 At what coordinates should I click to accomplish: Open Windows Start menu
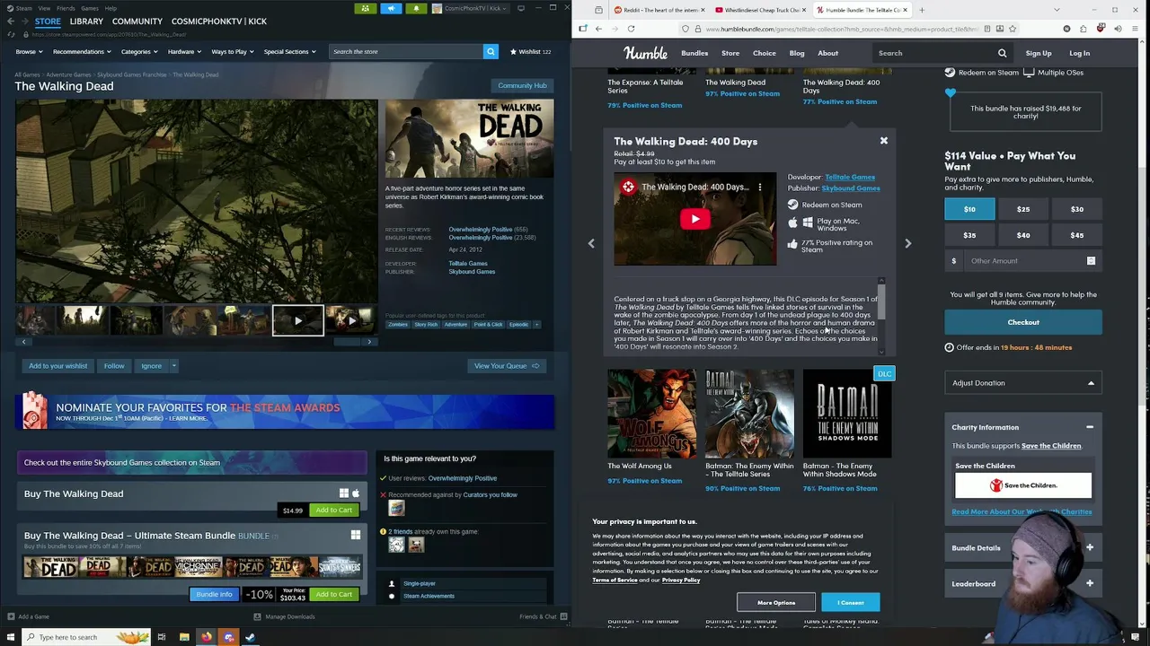click(x=9, y=637)
